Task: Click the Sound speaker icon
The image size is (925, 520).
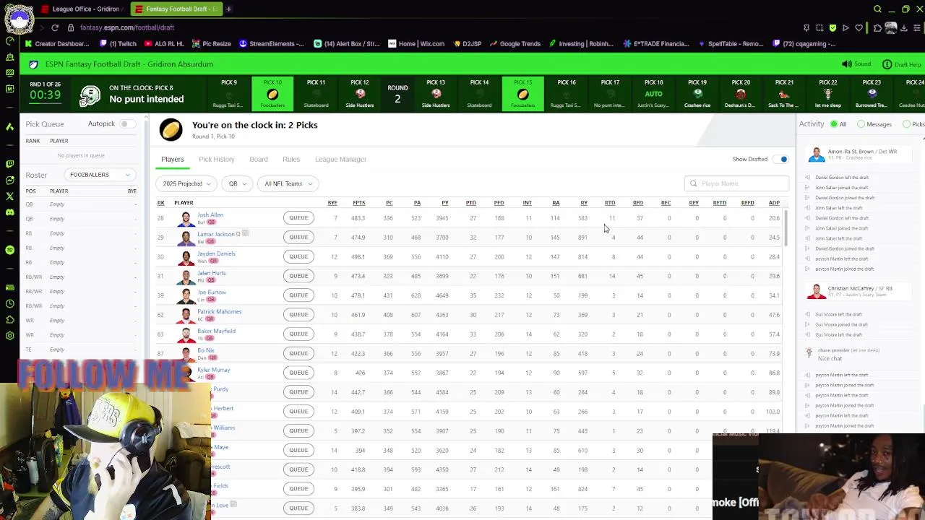Action: point(846,64)
